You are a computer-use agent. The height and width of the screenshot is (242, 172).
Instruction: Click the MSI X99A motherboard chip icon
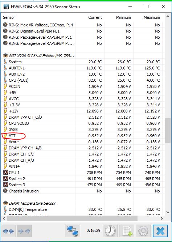point(5,56)
